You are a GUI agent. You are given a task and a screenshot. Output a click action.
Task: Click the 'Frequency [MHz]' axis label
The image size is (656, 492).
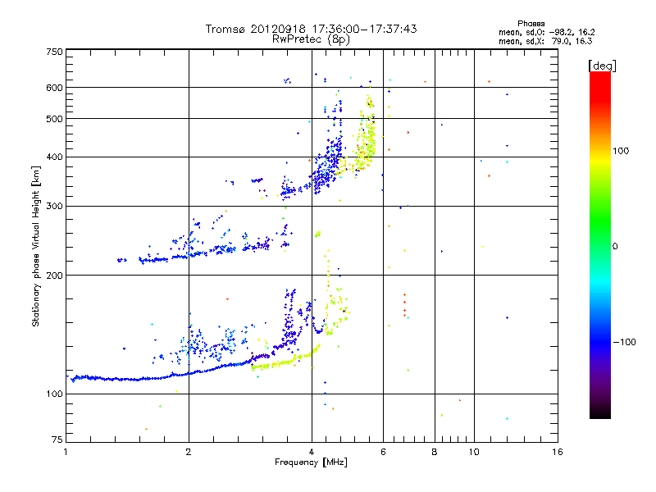pyautogui.click(x=311, y=462)
